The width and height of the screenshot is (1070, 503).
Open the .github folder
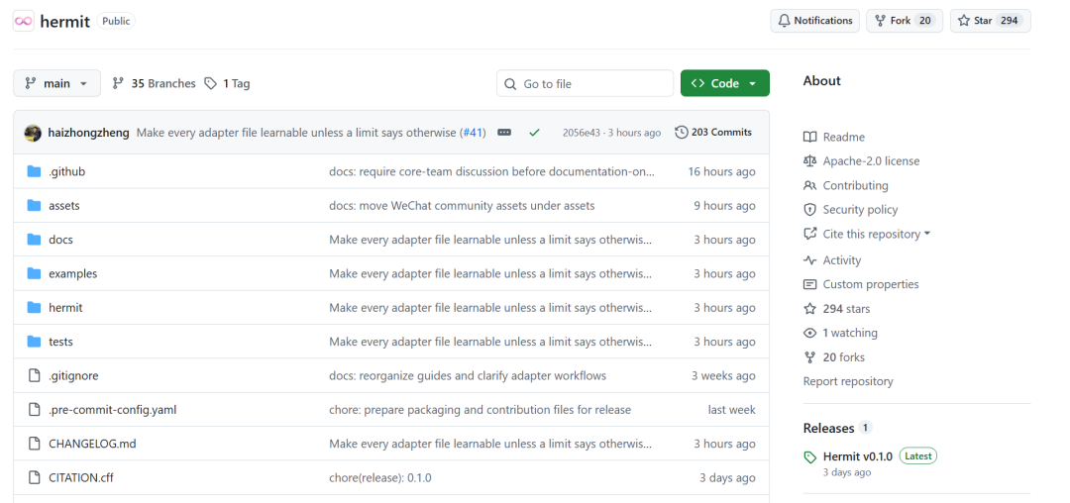point(67,171)
